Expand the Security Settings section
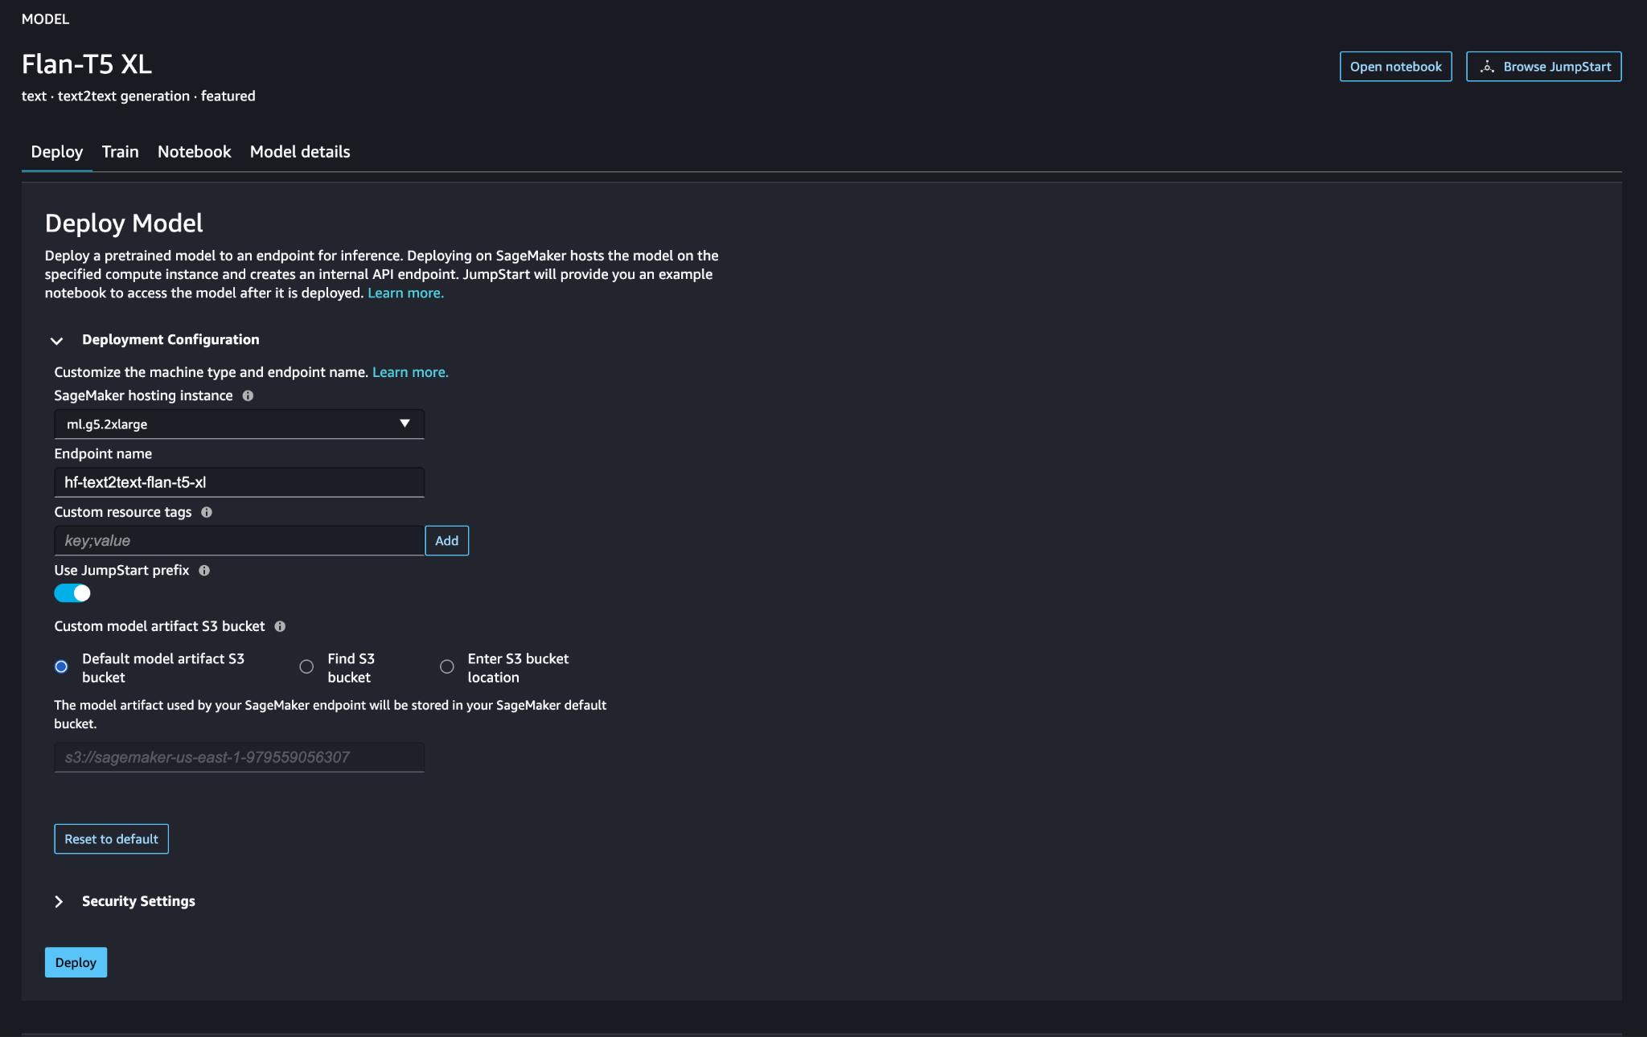Viewport: 1647px width, 1037px height. 59,902
